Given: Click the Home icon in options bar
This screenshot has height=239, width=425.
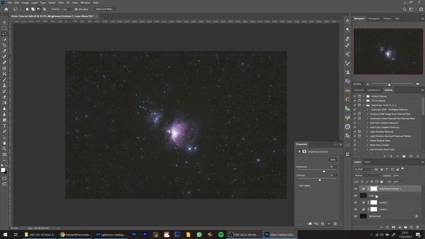Looking at the screenshot, I should tap(6, 9).
